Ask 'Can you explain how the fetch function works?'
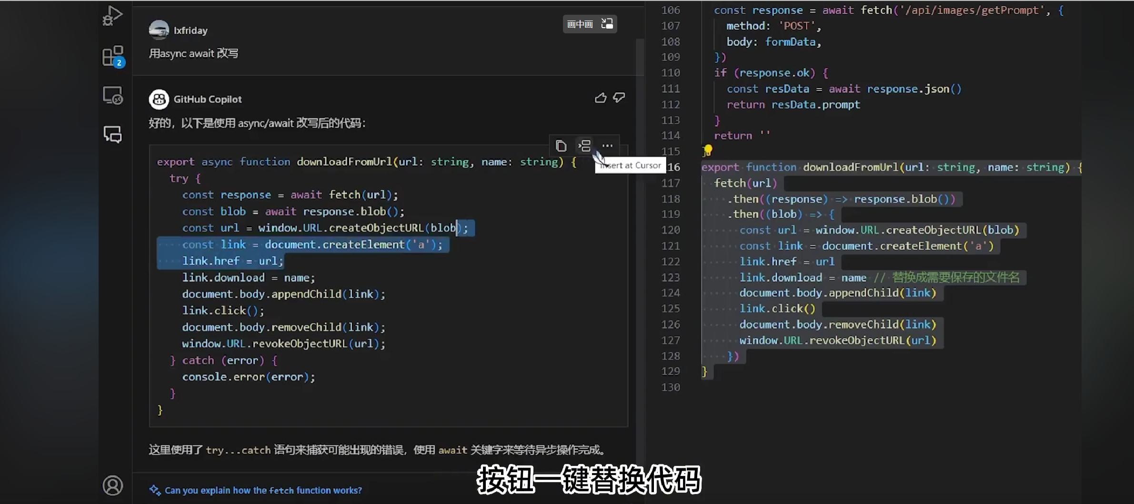The width and height of the screenshot is (1134, 504). coord(263,490)
